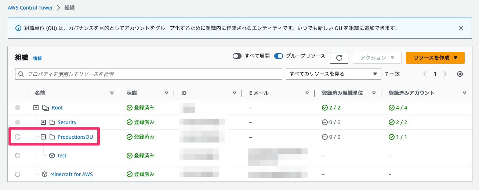Click Security row 2 / 2 value

point(401,122)
